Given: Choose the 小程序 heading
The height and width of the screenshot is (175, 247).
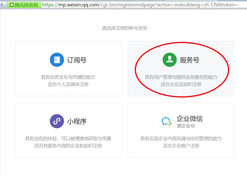Looking at the screenshot, I should click(77, 122).
